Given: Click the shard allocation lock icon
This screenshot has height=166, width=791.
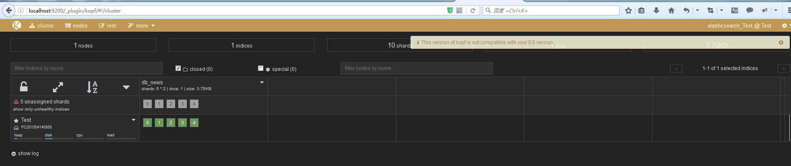Looking at the screenshot, I should pos(24,87).
